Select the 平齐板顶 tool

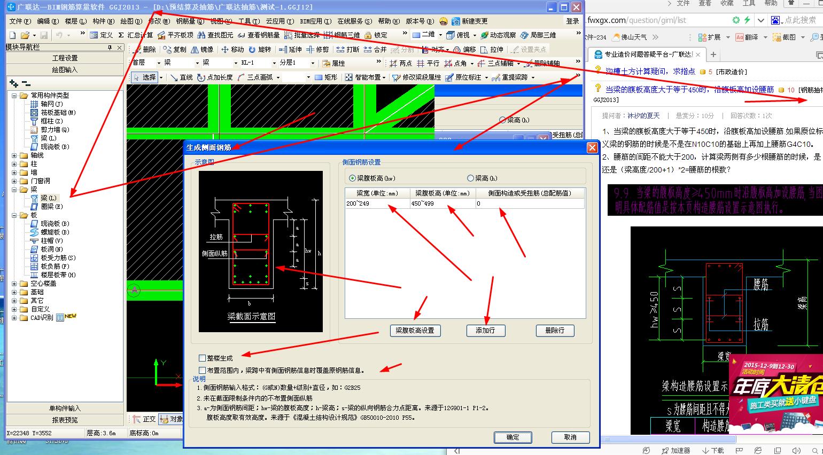tap(175, 35)
